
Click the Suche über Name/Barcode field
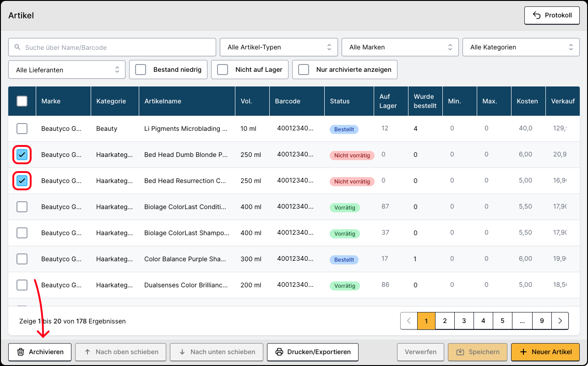click(117, 47)
